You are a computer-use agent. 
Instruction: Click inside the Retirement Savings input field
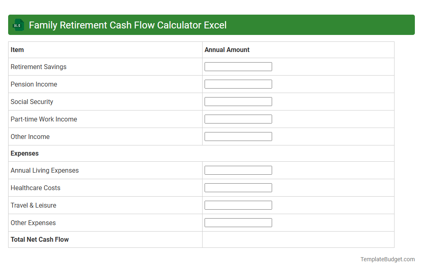pyautogui.click(x=238, y=66)
